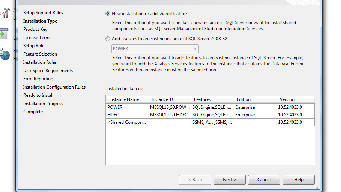Click Installation Progress step
The height and width of the screenshot is (192, 341).
point(43,104)
